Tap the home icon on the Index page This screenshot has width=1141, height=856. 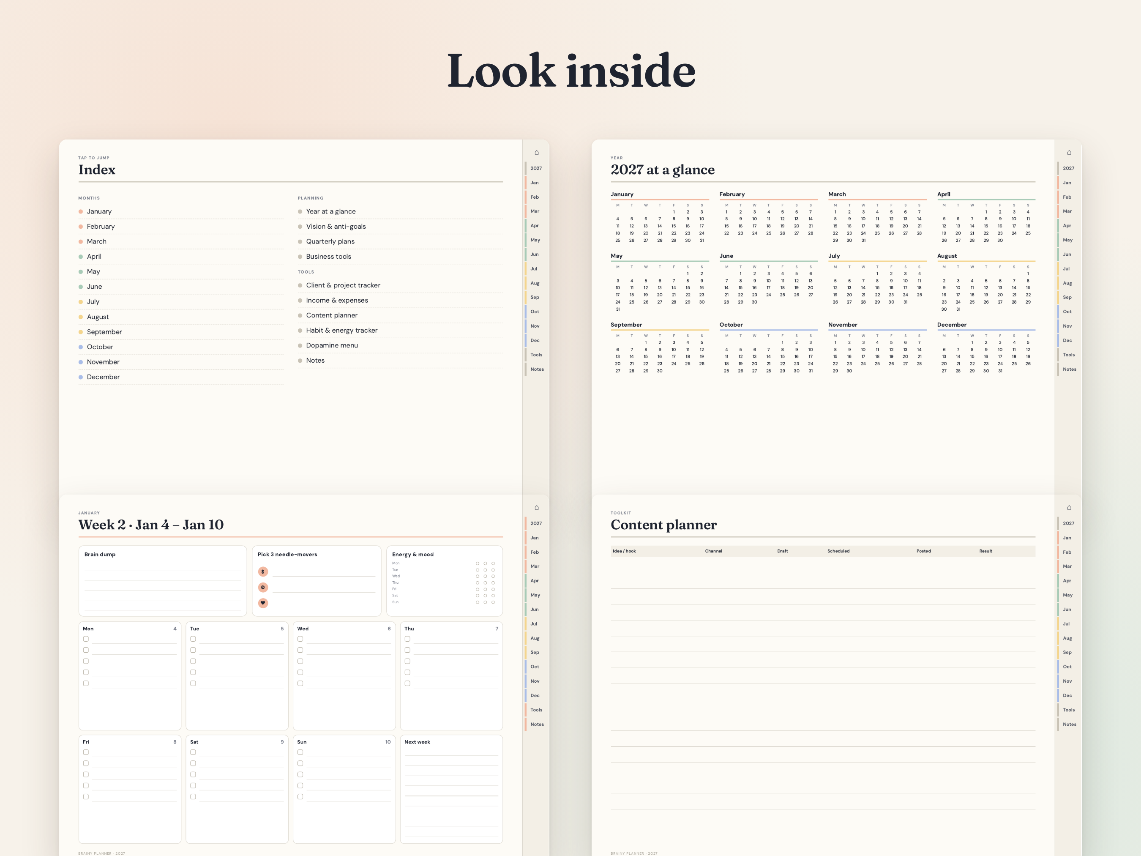[x=536, y=153]
